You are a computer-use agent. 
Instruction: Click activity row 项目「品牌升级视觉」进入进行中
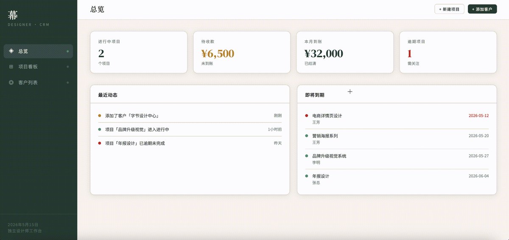190,129
